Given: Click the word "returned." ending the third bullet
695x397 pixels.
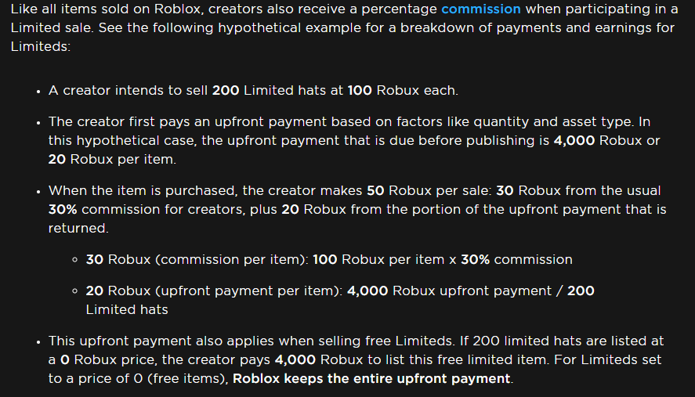Looking at the screenshot, I should (x=78, y=228).
